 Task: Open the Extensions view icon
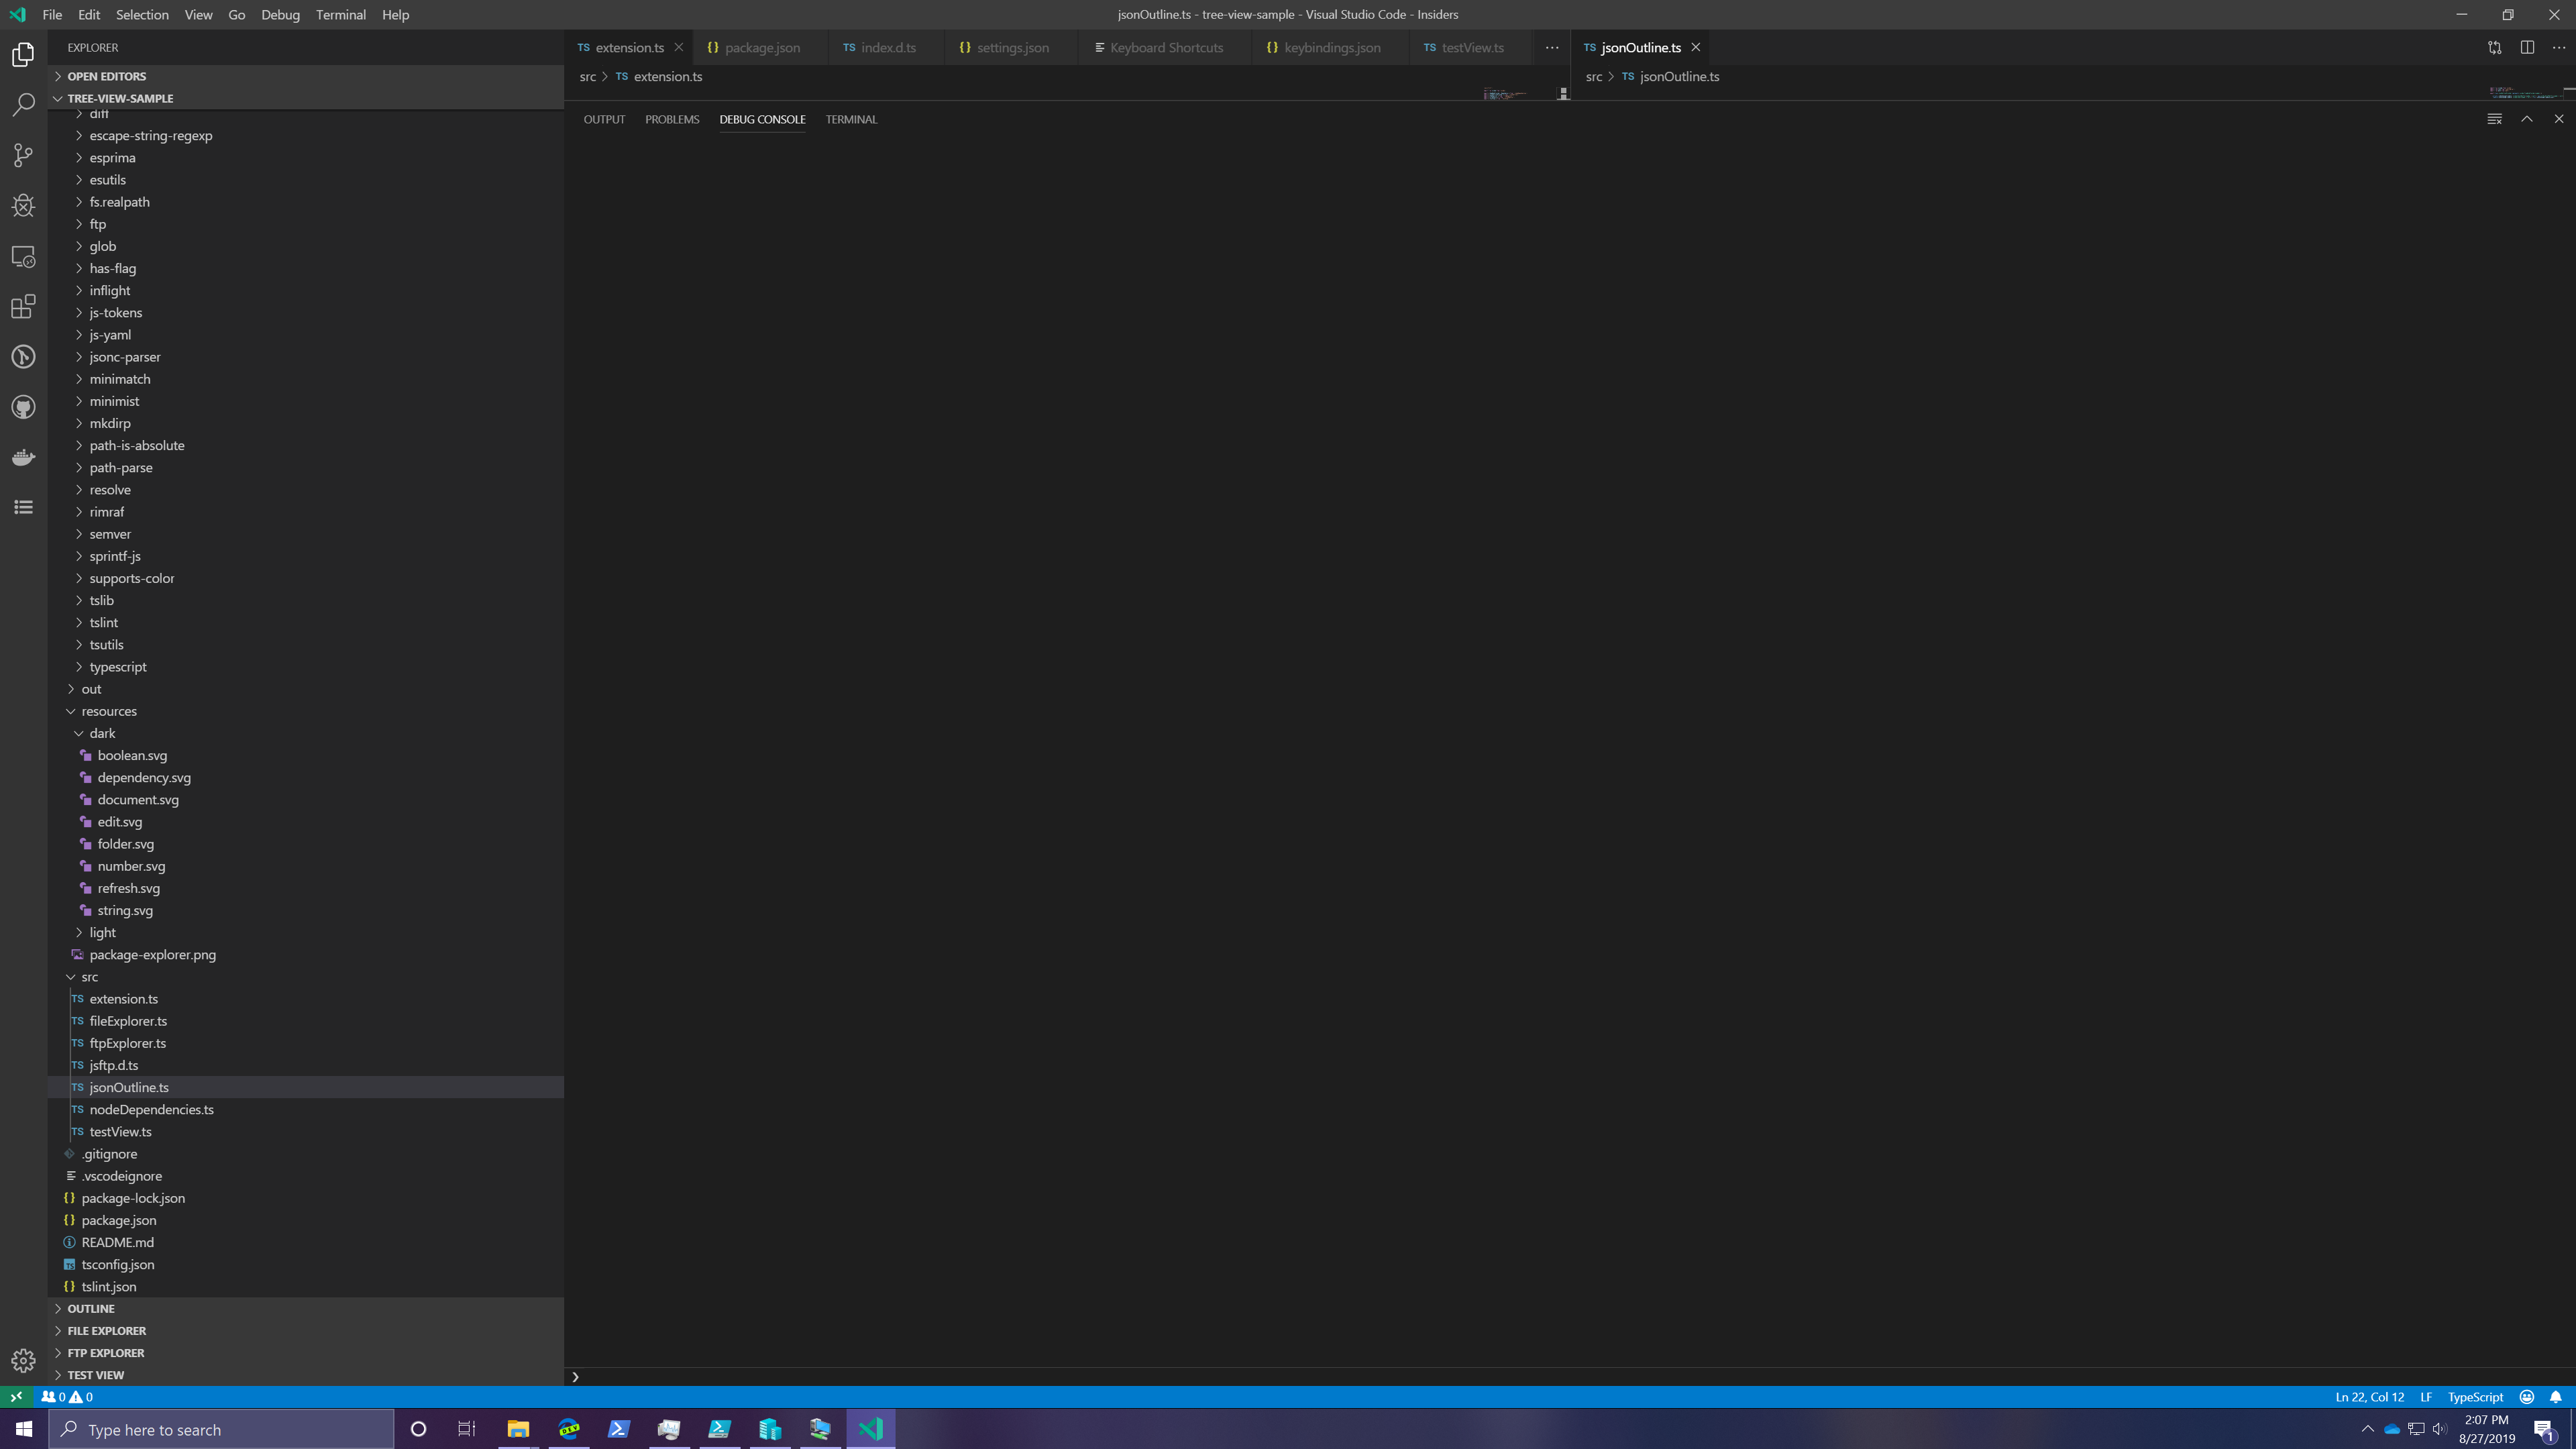(x=23, y=306)
